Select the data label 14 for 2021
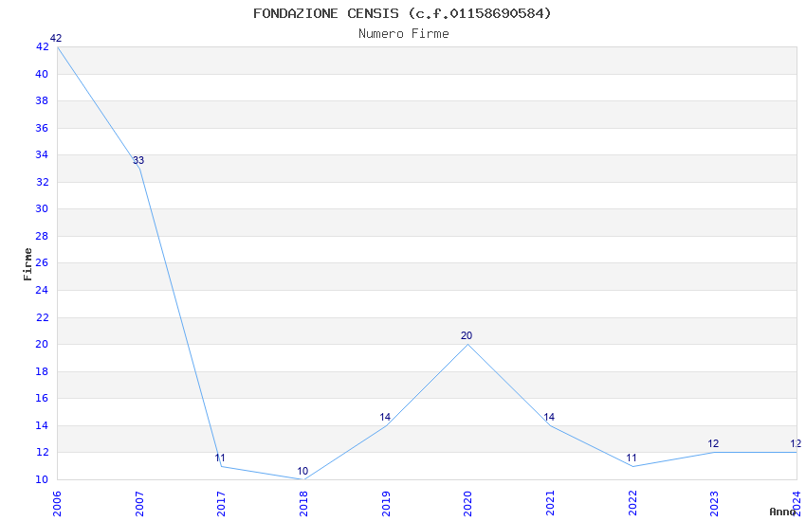 coord(549,417)
